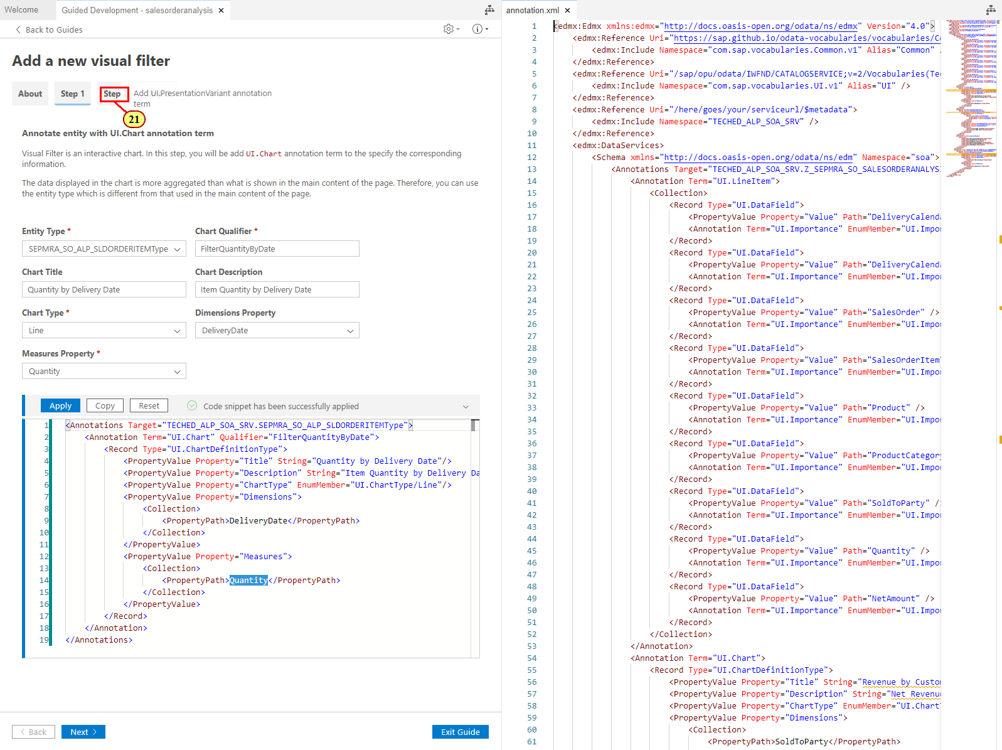Click the hierarchy icon above the guide pane

(x=489, y=10)
